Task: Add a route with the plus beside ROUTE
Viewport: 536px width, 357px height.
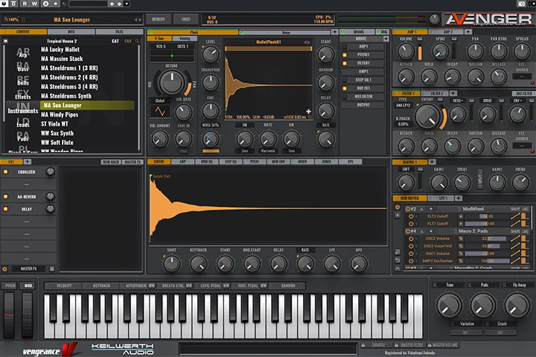Action: [x=386, y=39]
